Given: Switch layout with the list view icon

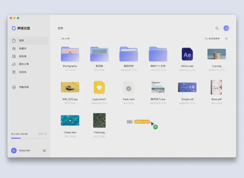Looking at the screenshot, I should [x=226, y=38].
